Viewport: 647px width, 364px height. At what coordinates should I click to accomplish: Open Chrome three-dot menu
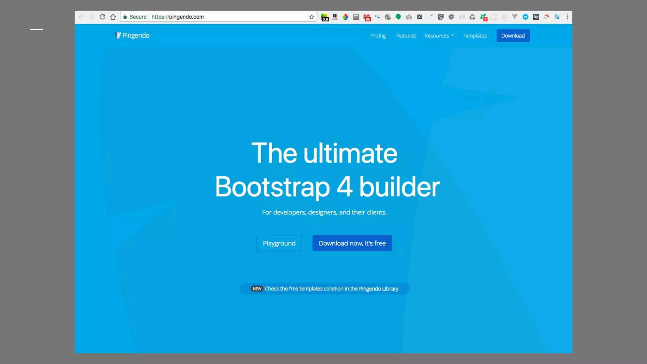[568, 17]
